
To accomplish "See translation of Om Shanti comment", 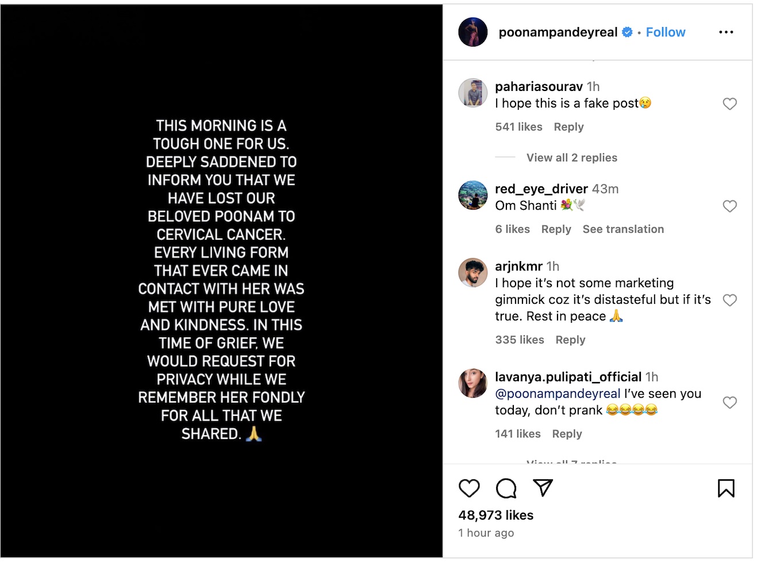I will click(623, 230).
